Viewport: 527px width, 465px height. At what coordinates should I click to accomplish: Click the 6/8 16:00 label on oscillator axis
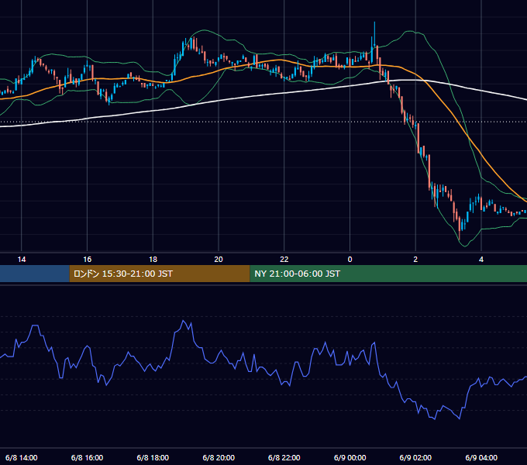(87, 457)
